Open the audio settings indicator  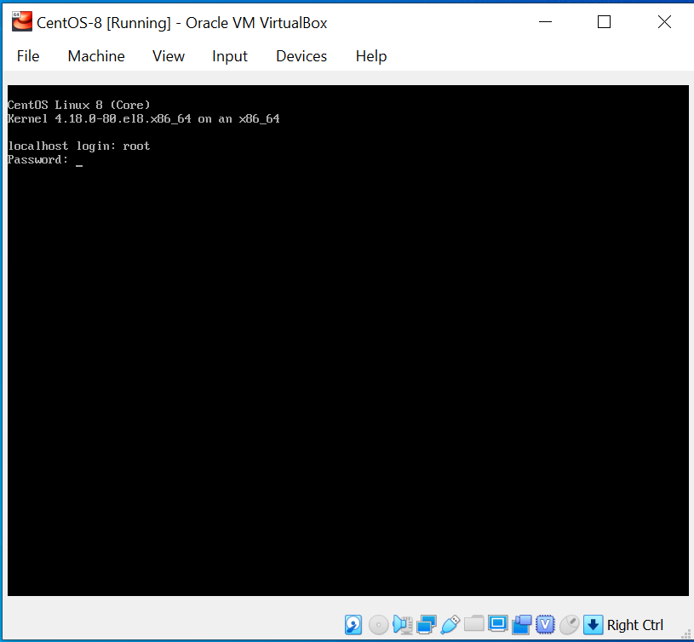[402, 625]
